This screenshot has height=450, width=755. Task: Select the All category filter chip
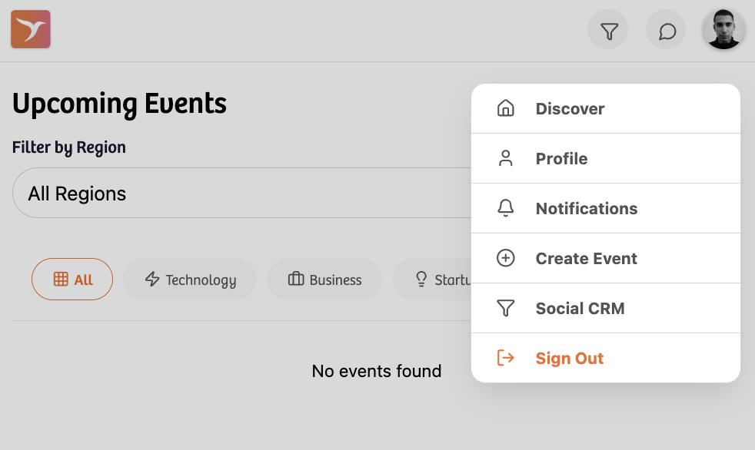pyautogui.click(x=72, y=280)
